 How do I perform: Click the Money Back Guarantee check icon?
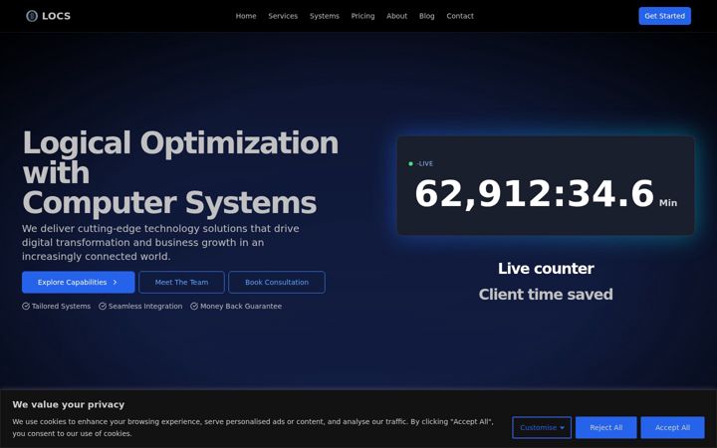[x=194, y=307]
